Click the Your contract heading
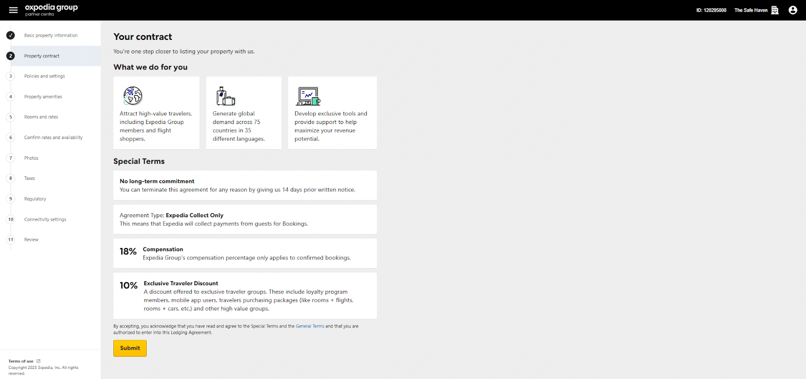806x379 pixels. coord(143,37)
